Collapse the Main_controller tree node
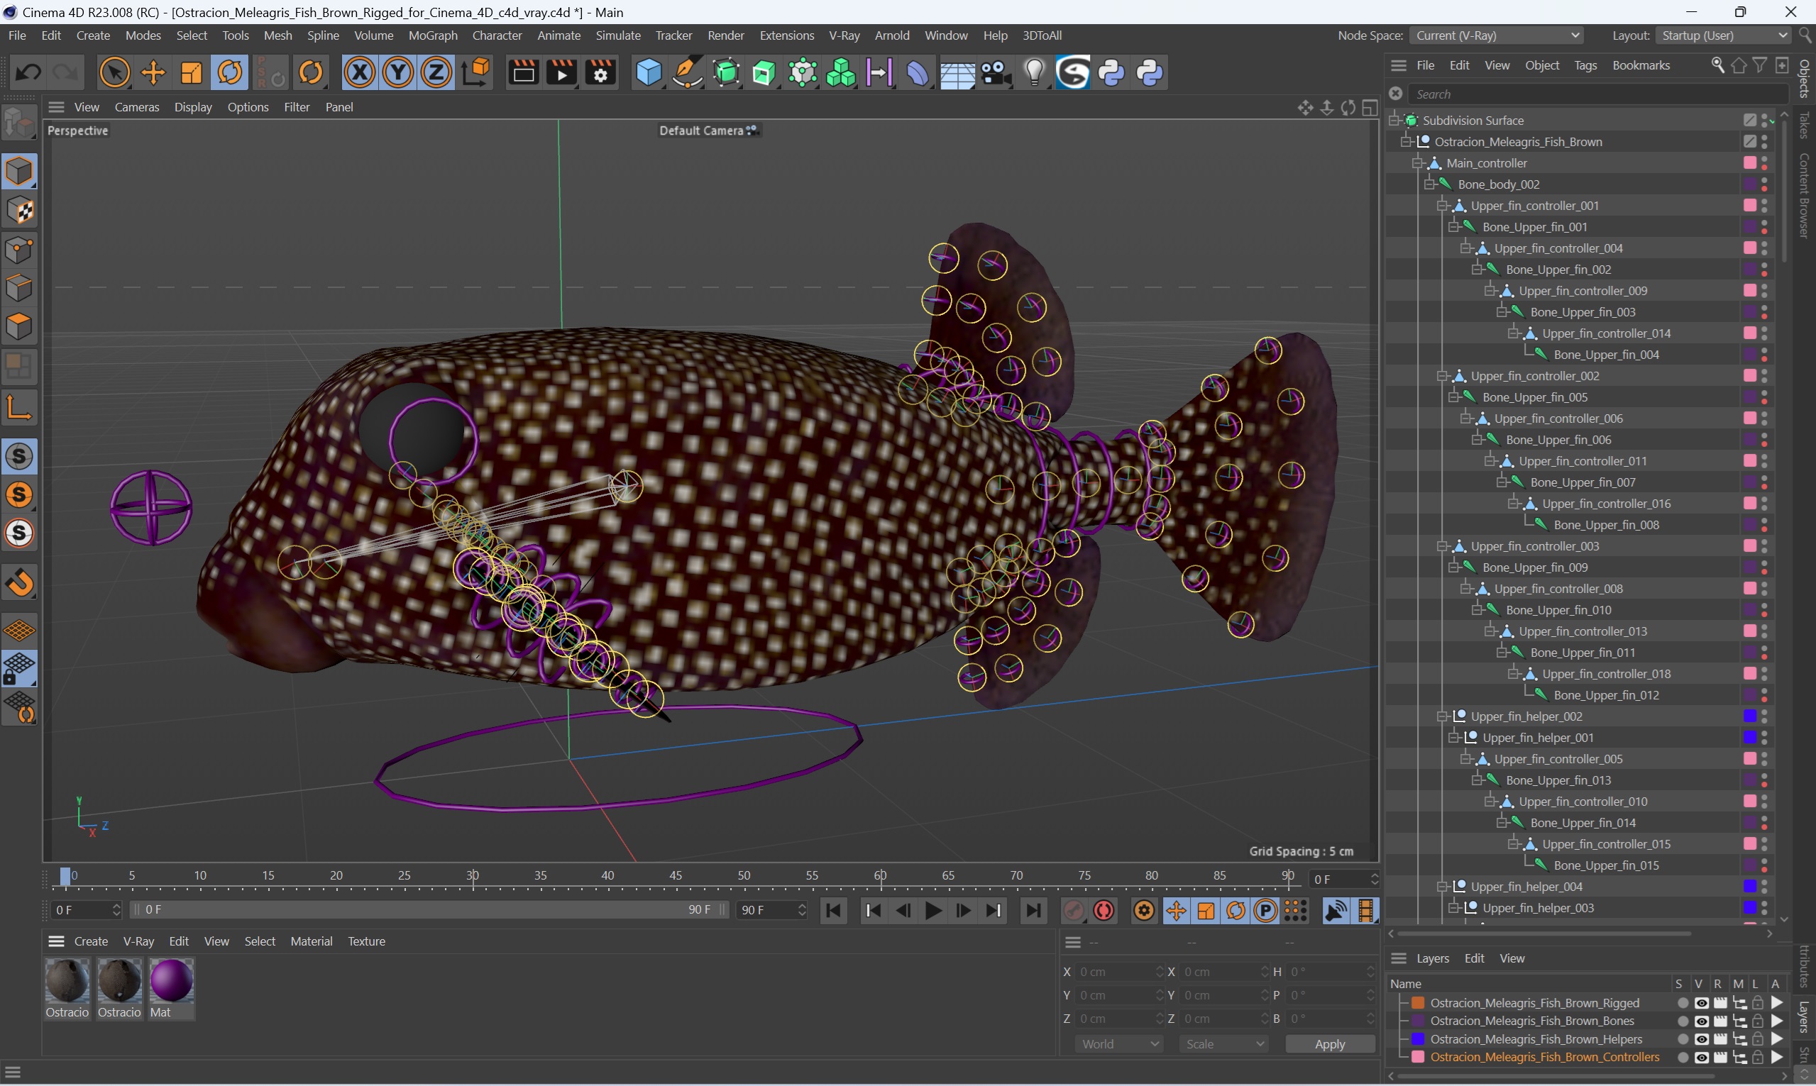 [x=1419, y=162]
